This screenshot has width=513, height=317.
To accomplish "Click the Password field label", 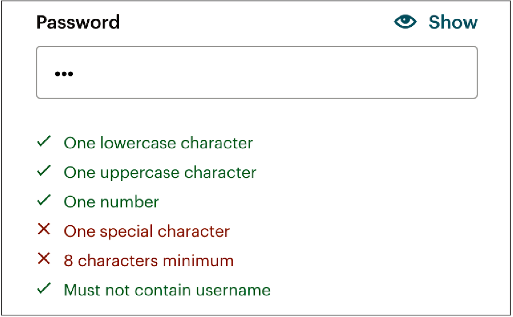I will [x=78, y=22].
